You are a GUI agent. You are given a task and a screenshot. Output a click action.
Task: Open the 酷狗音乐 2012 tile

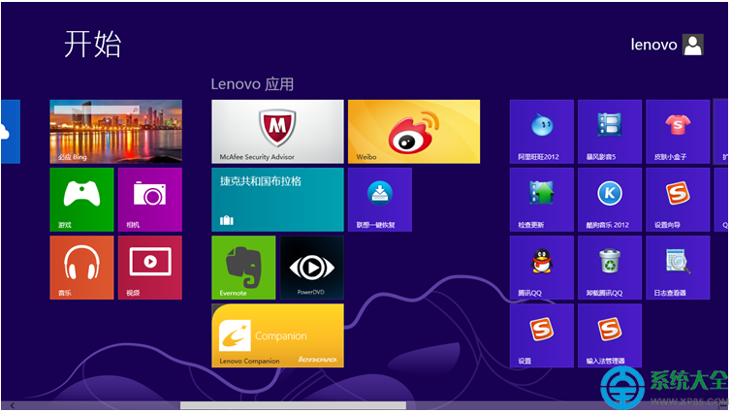[610, 200]
